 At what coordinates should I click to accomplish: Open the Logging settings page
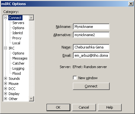(x=18, y=68)
